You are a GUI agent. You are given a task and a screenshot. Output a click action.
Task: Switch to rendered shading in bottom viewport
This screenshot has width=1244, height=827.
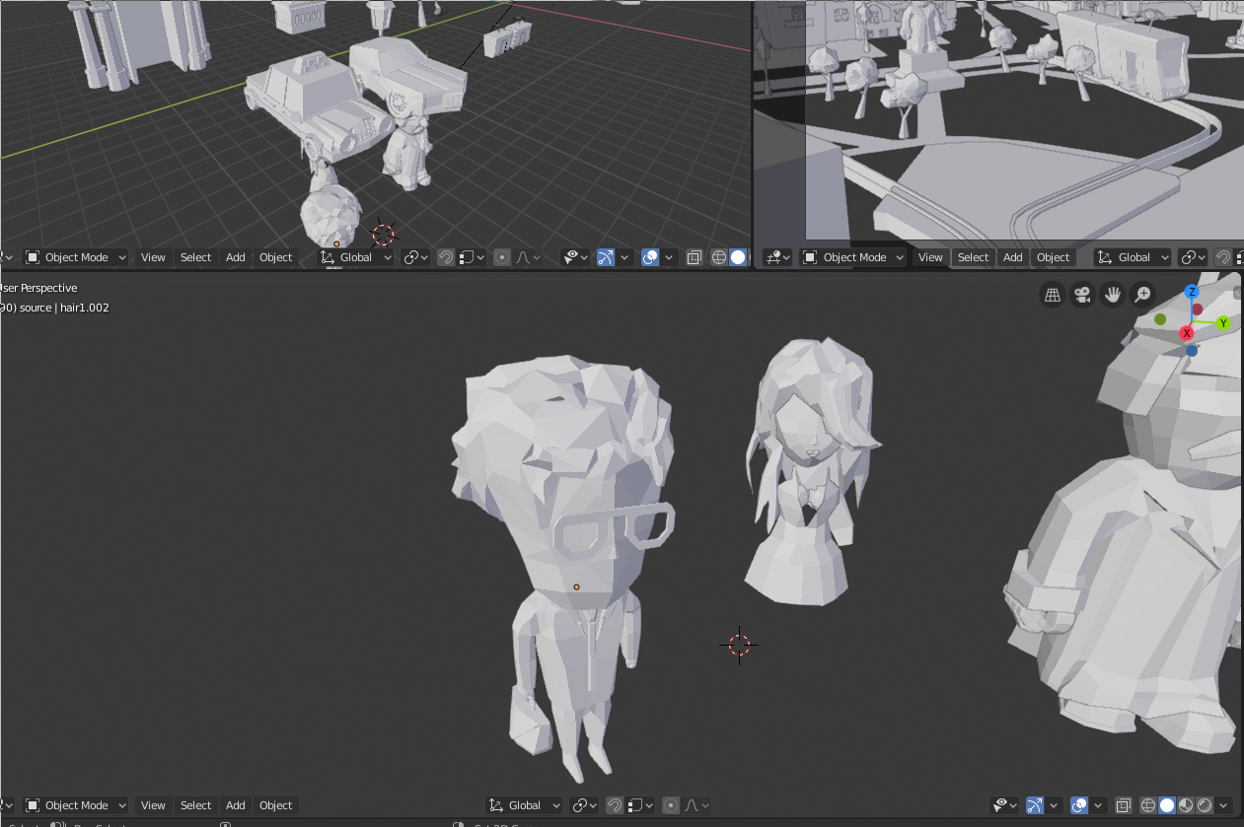pos(1205,805)
